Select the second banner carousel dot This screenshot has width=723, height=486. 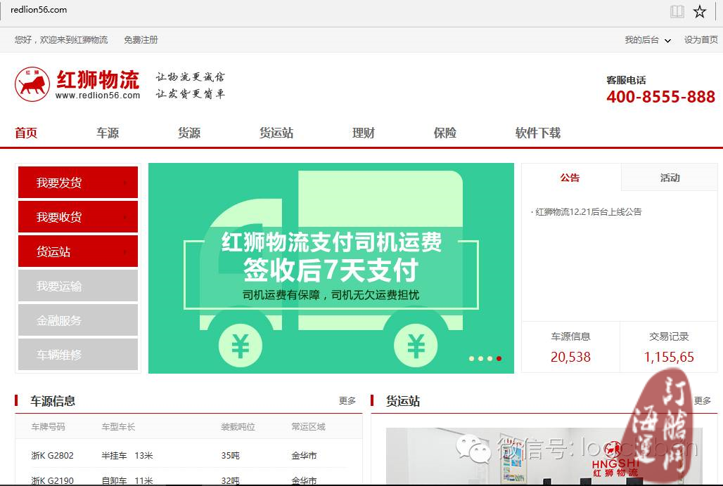tap(480, 358)
